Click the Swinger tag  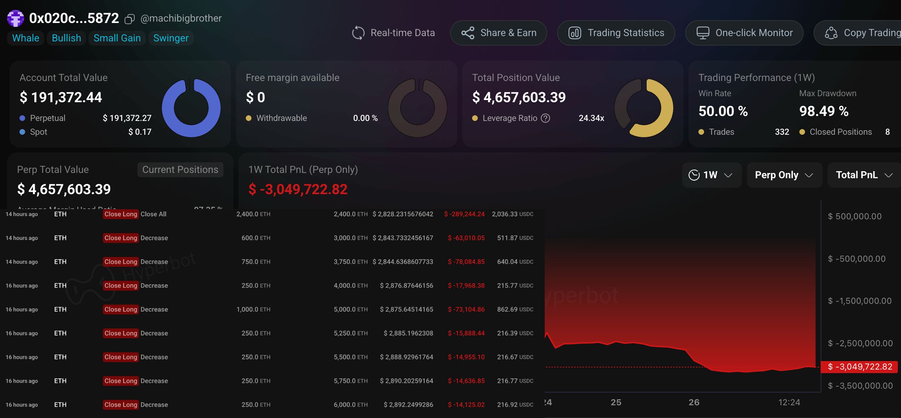click(x=171, y=38)
